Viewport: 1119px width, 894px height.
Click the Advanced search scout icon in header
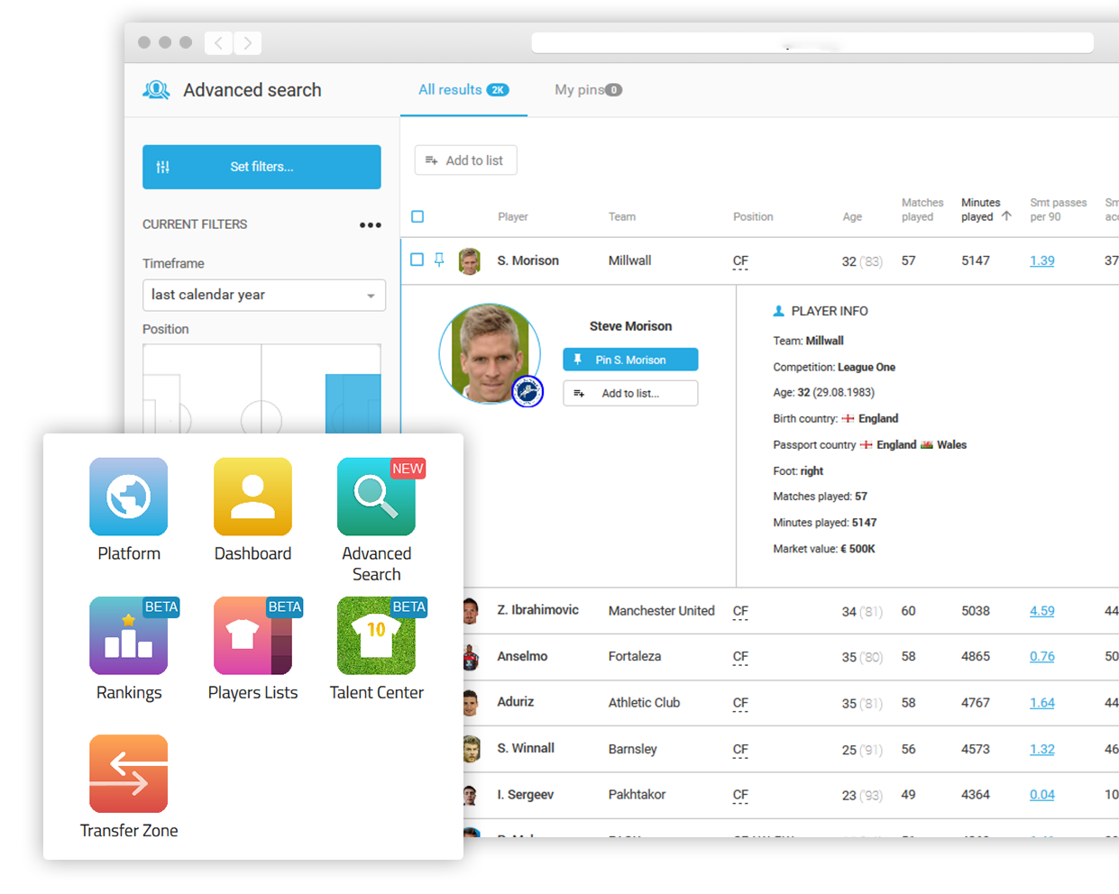tap(157, 89)
